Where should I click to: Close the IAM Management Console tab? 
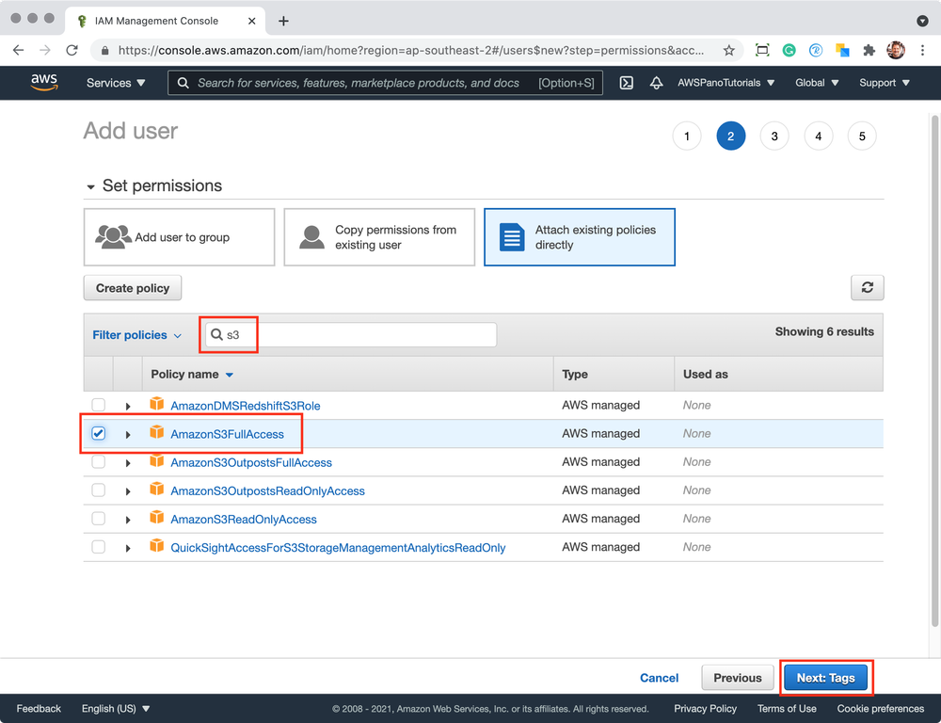[x=251, y=21]
